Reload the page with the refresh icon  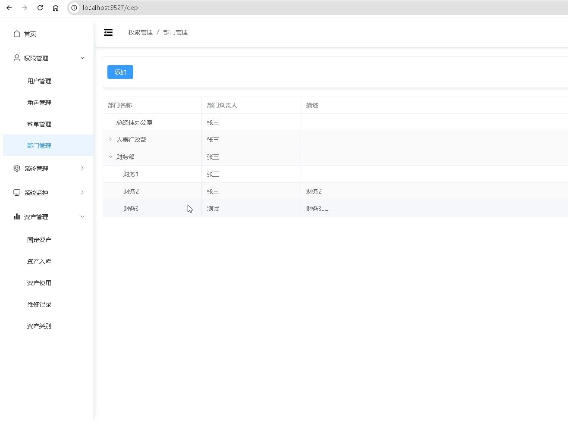(x=40, y=8)
